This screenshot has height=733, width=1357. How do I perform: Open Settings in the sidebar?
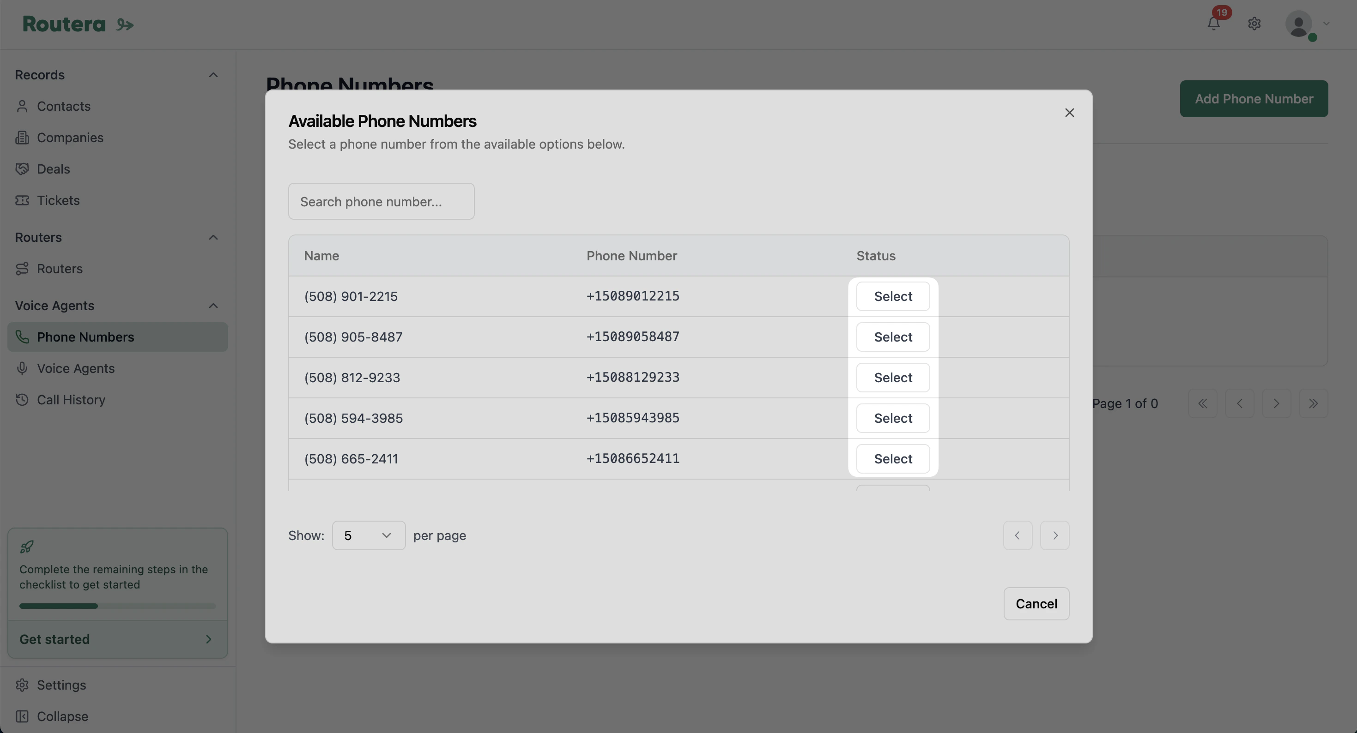coord(117,685)
